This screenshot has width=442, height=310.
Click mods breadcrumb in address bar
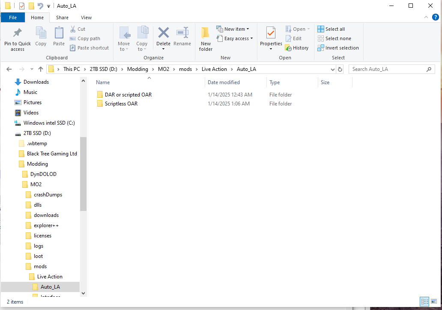click(185, 69)
